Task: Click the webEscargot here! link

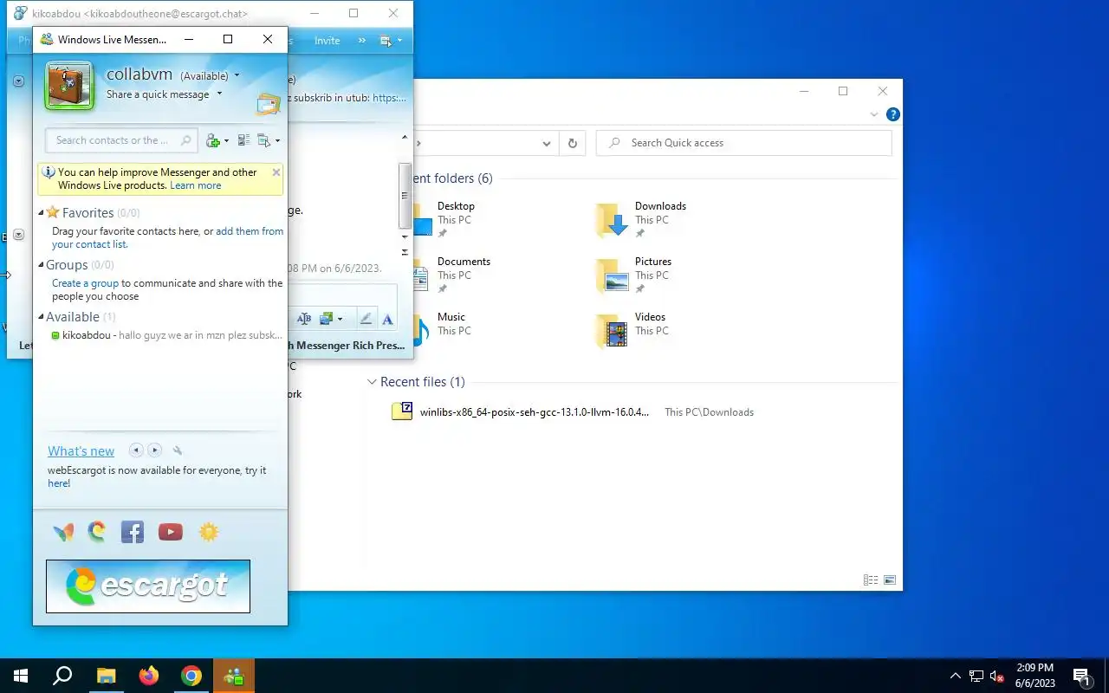Action: pos(59,483)
